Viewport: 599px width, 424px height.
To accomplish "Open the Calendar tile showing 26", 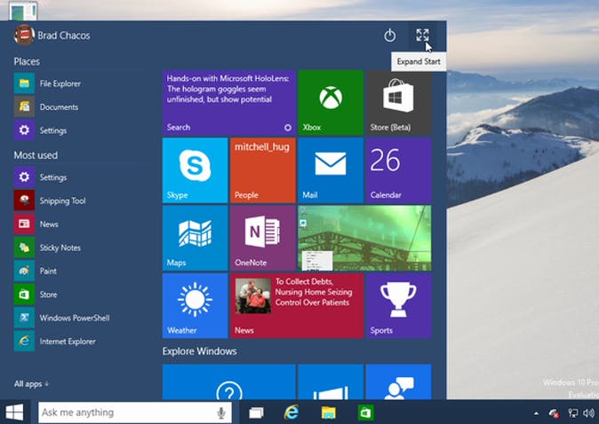I will point(399,170).
